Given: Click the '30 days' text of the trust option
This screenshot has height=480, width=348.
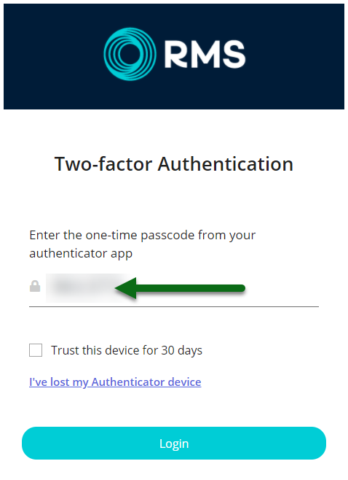Looking at the screenshot, I should point(182,350).
